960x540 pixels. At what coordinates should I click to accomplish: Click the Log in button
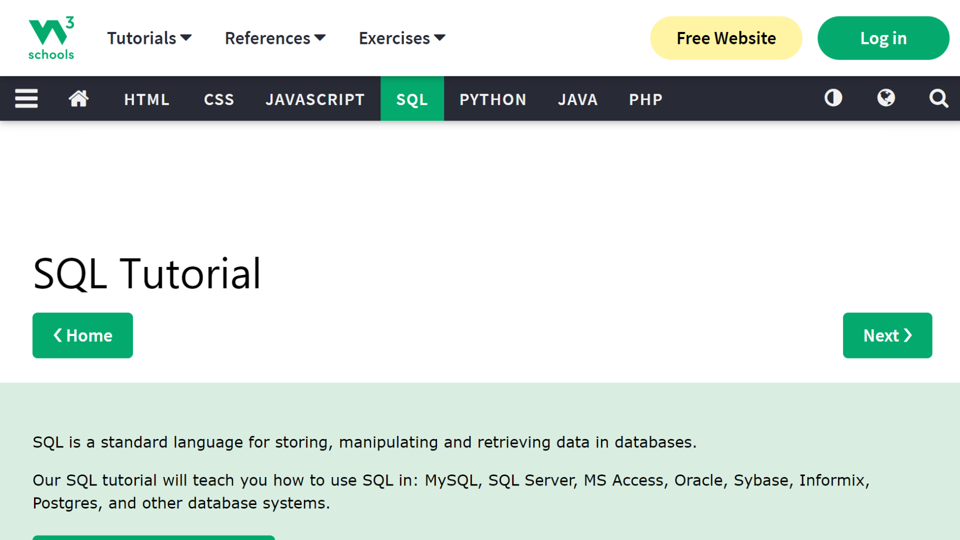click(x=883, y=37)
